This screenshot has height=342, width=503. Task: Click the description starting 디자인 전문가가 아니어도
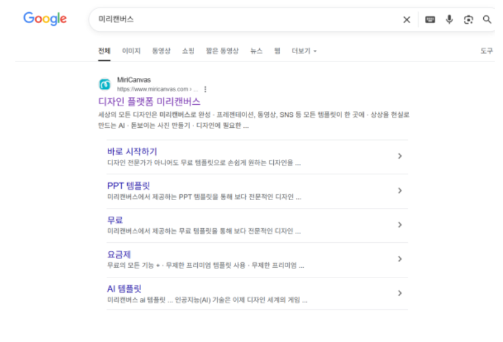pos(204,163)
